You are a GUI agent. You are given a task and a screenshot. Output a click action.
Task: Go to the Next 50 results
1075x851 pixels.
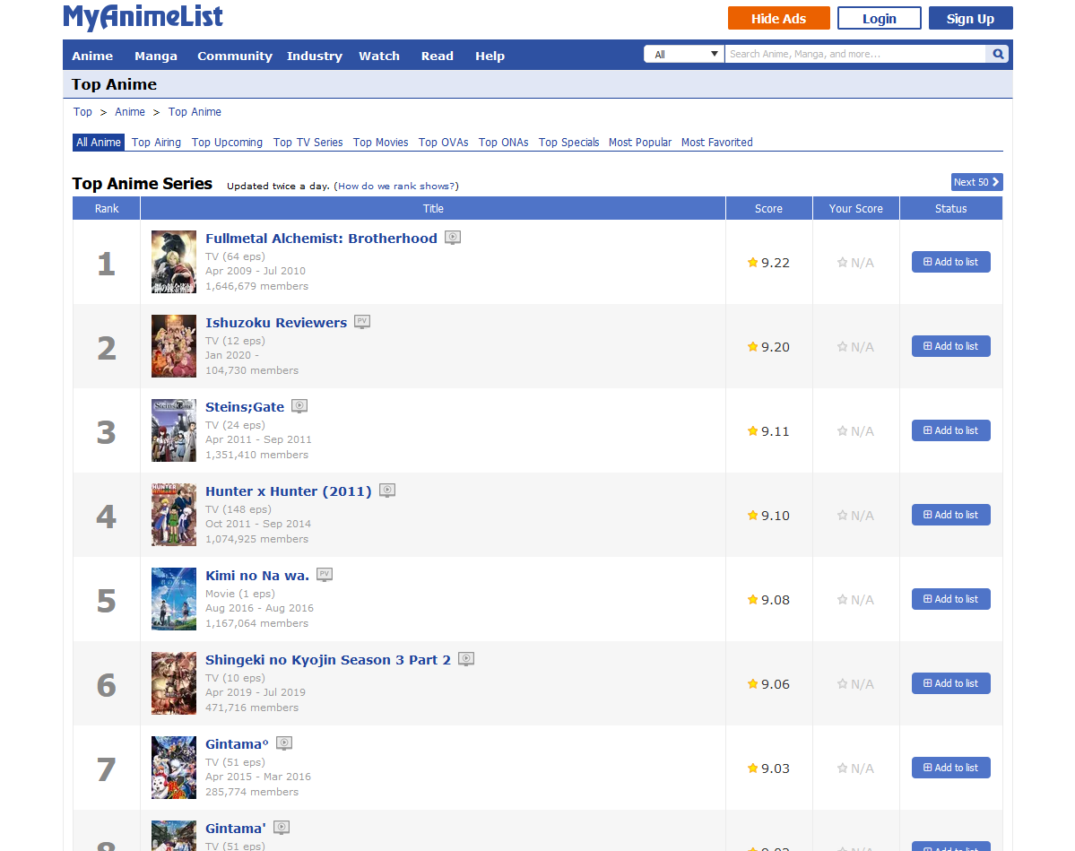click(977, 182)
